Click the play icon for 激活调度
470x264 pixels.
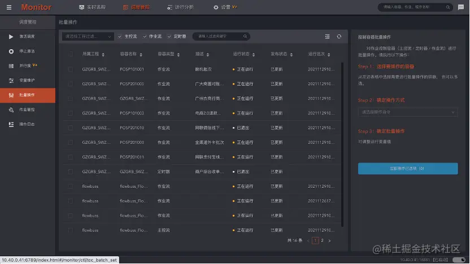pyautogui.click(x=11, y=37)
